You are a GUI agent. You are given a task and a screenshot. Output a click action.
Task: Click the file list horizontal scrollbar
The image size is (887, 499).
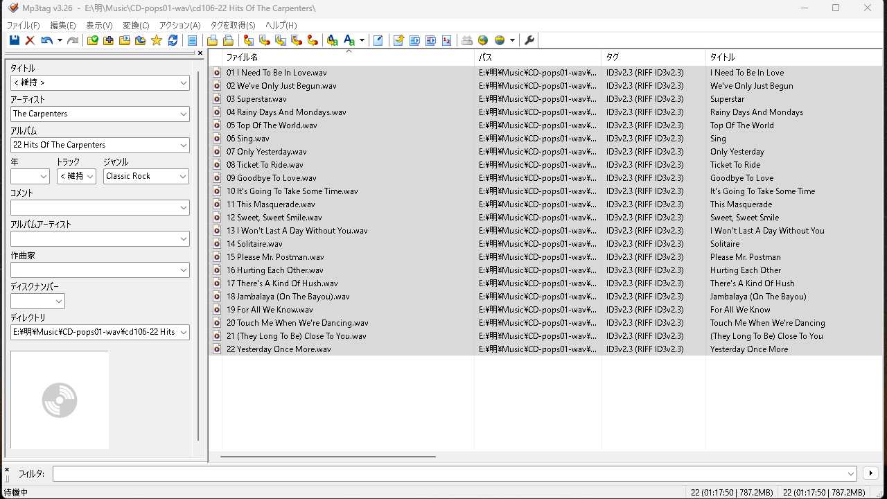[328, 457]
